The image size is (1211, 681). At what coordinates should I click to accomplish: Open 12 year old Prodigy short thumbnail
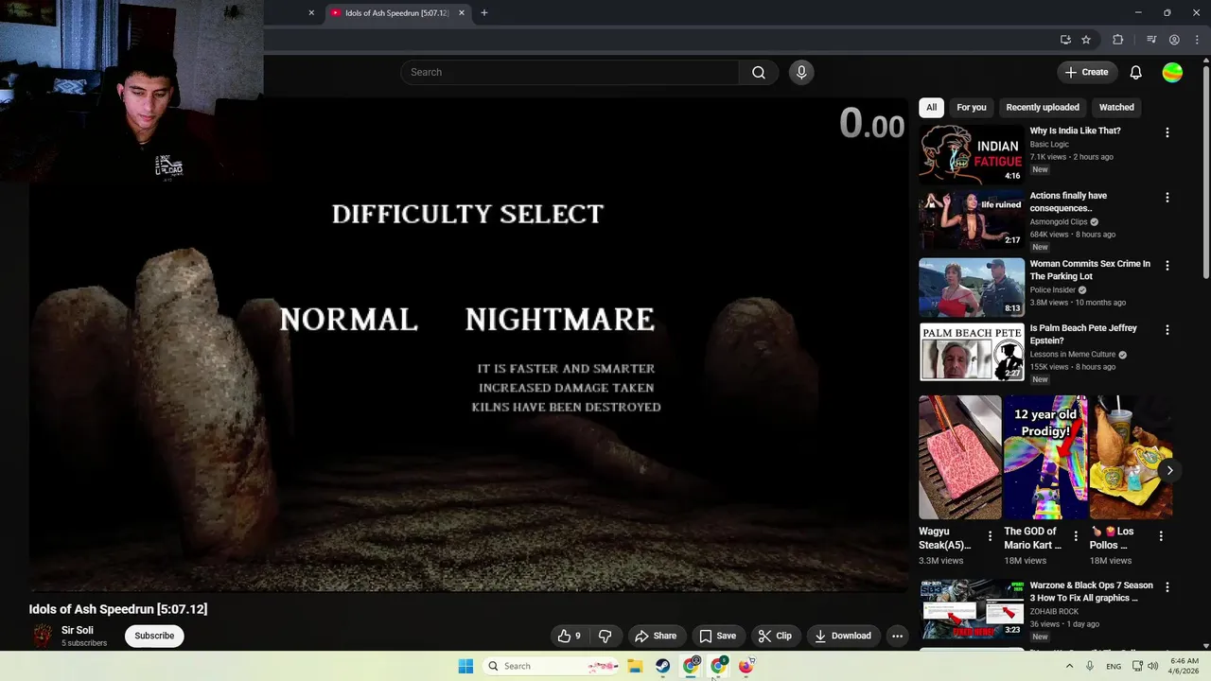[x=1045, y=457]
